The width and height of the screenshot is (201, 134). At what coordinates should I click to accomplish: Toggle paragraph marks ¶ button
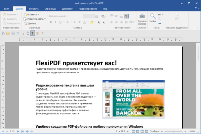coord(126,16)
